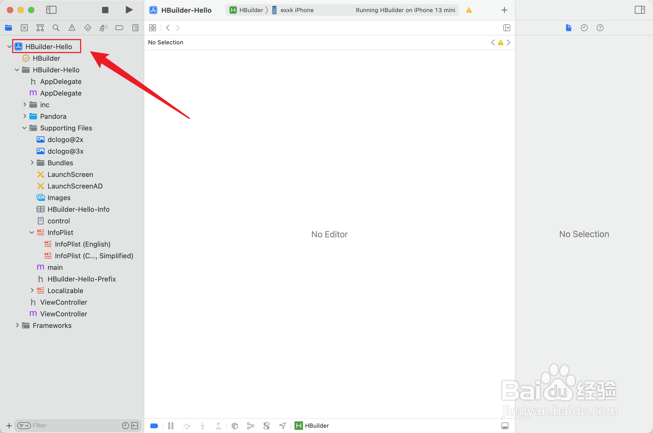Viewport: 653px width, 433px height.
Task: Open the Symbol navigator icon
Action: (40, 28)
